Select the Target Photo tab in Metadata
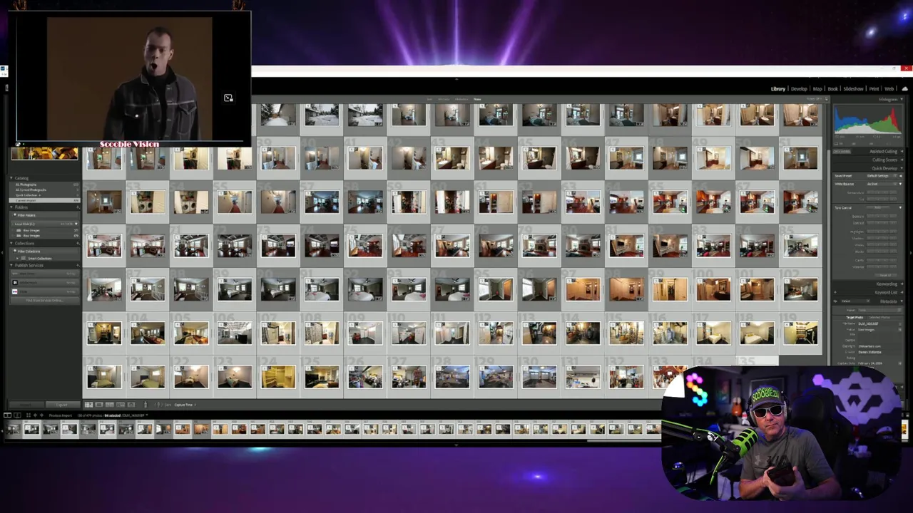The height and width of the screenshot is (513, 913). [x=855, y=317]
